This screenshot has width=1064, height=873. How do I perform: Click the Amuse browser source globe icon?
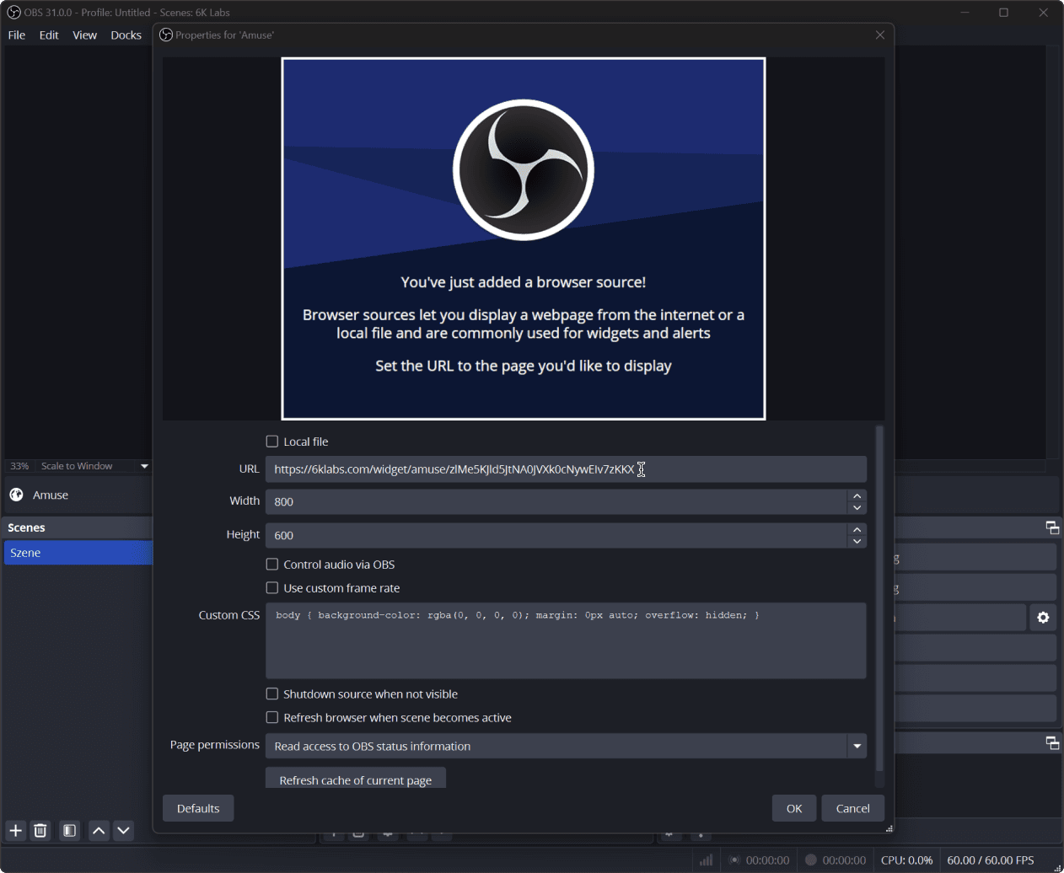pyautogui.click(x=16, y=495)
